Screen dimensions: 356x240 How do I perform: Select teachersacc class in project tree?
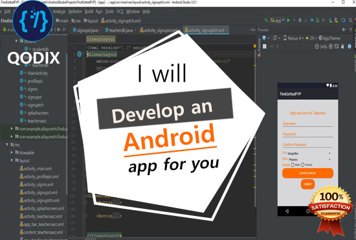[33, 121]
